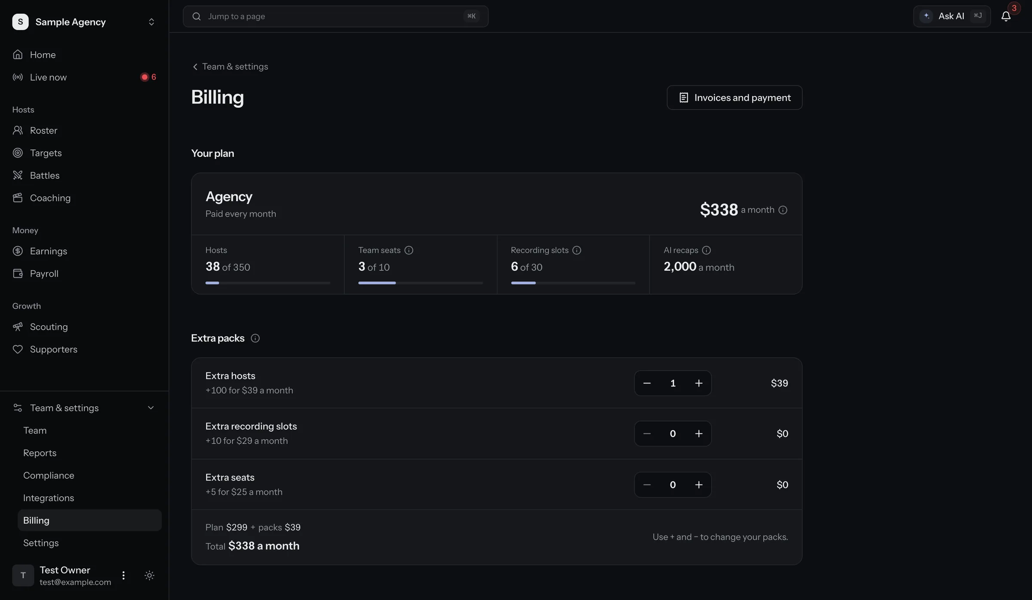The height and width of the screenshot is (600, 1032).
Task: Click the red live indicator badge
Action: (148, 77)
